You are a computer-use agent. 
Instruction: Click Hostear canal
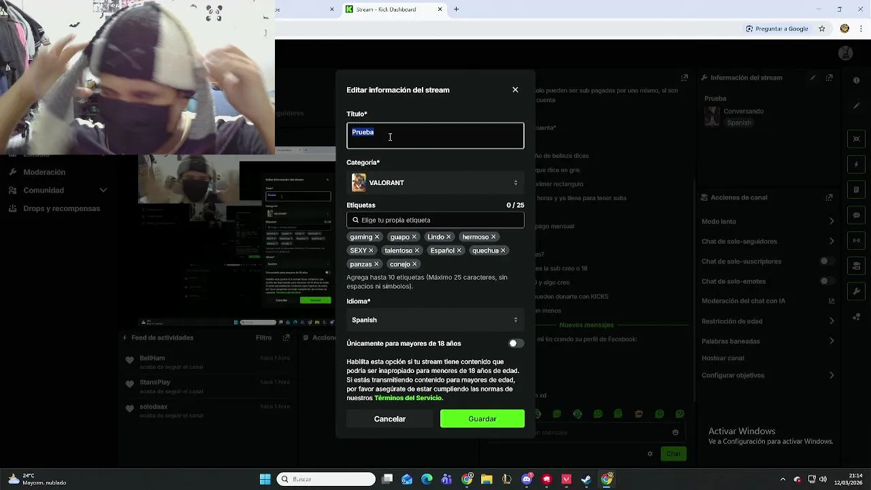coord(723,358)
